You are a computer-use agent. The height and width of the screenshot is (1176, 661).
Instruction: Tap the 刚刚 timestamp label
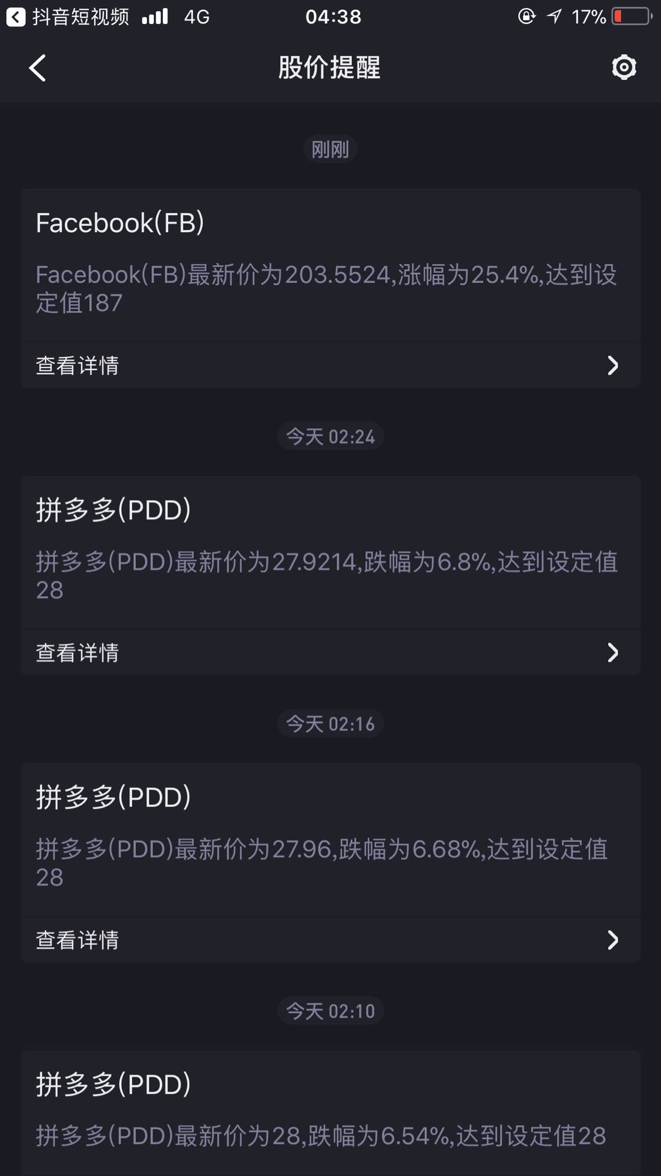(x=330, y=149)
